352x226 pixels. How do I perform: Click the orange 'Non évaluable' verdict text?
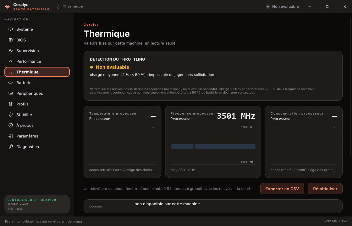pyautogui.click(x=113, y=67)
